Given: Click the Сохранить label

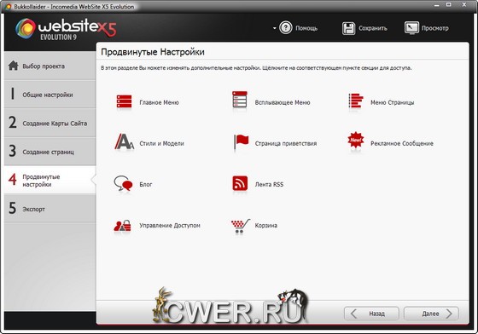Looking at the screenshot, I should [x=373, y=28].
